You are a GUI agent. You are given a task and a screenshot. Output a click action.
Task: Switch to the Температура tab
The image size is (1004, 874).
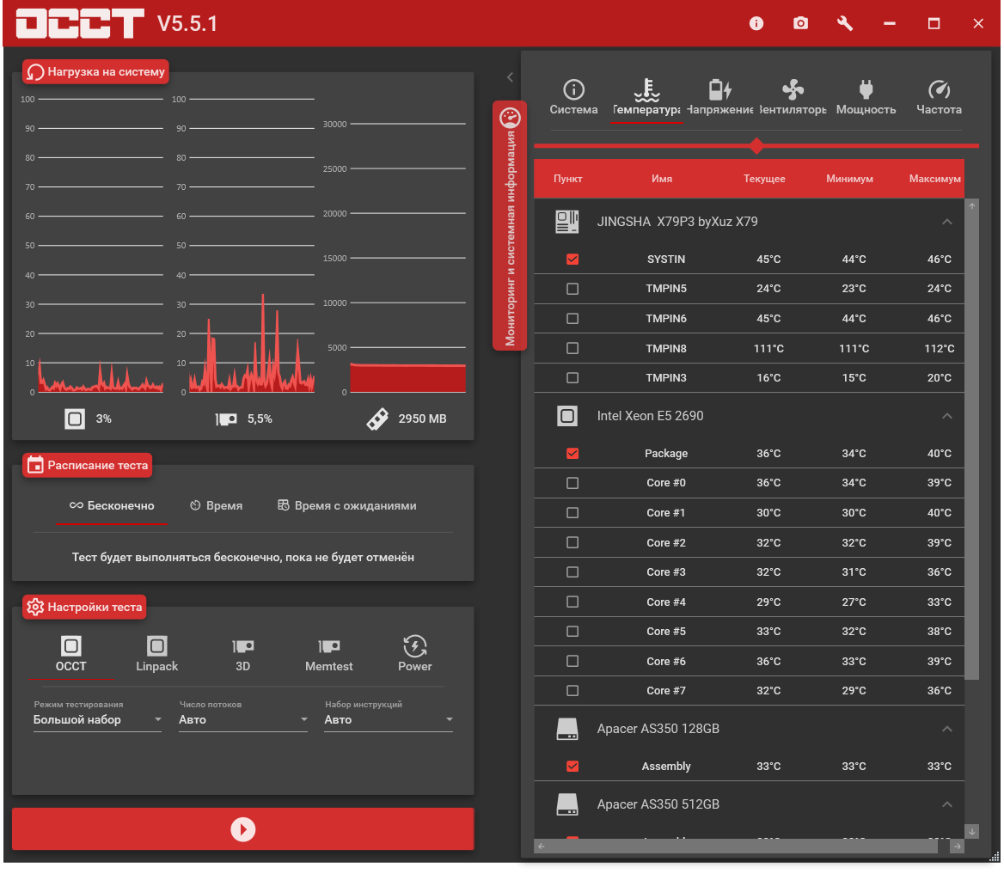[x=646, y=97]
